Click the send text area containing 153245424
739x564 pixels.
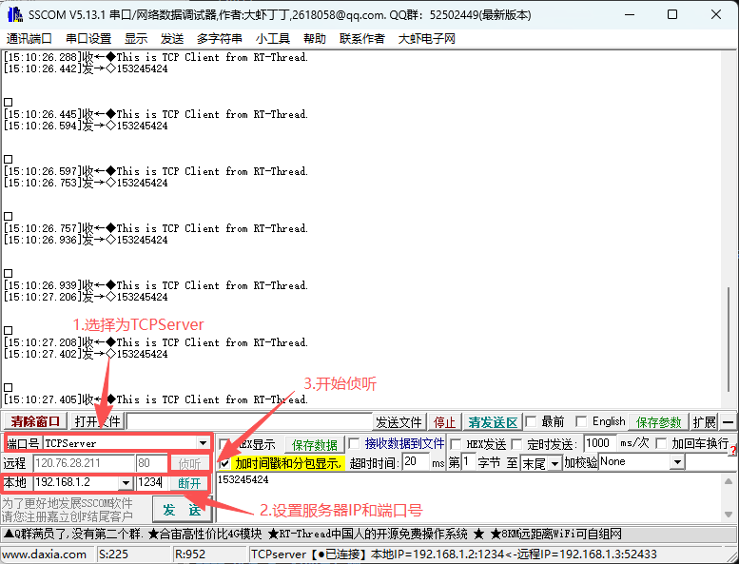coord(468,497)
